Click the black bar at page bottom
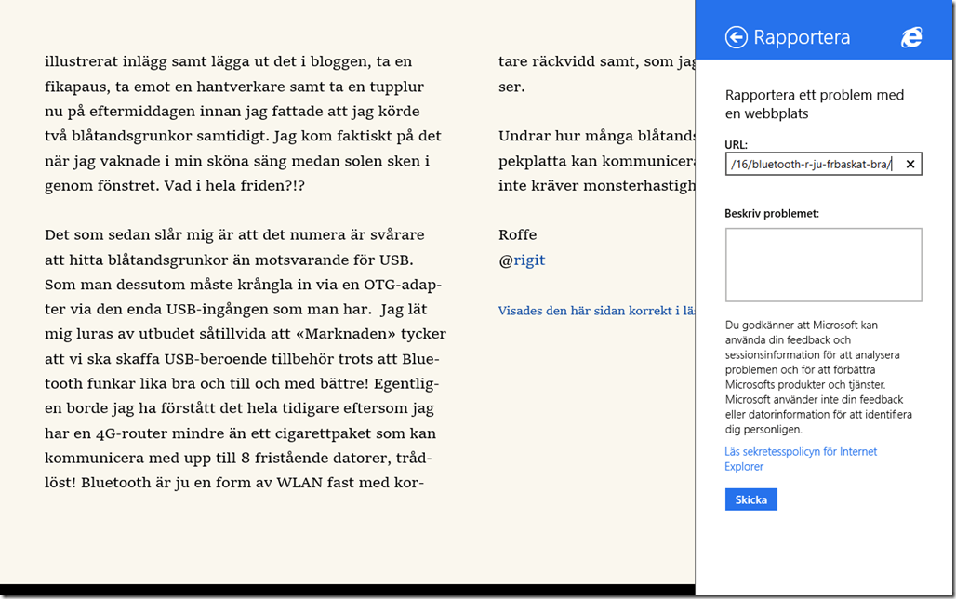 coord(344,591)
